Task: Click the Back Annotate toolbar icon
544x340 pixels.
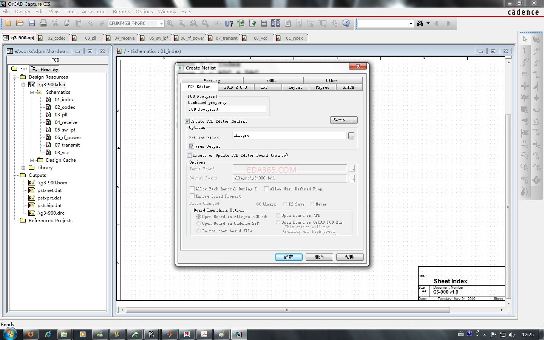Action: click(x=241, y=23)
